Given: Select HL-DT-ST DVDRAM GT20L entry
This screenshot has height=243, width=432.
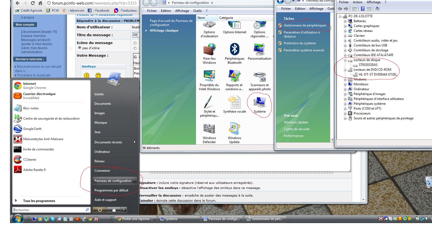Looking at the screenshot, I should tap(378, 75).
